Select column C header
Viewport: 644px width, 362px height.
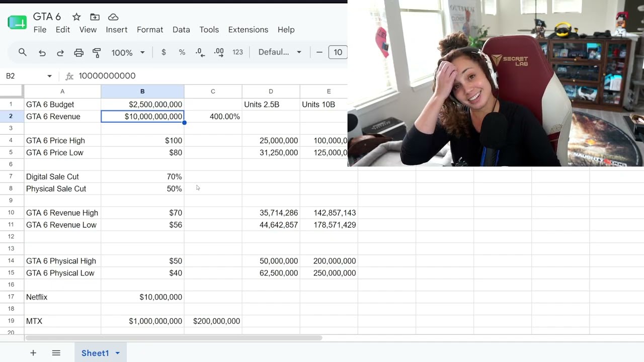point(213,92)
